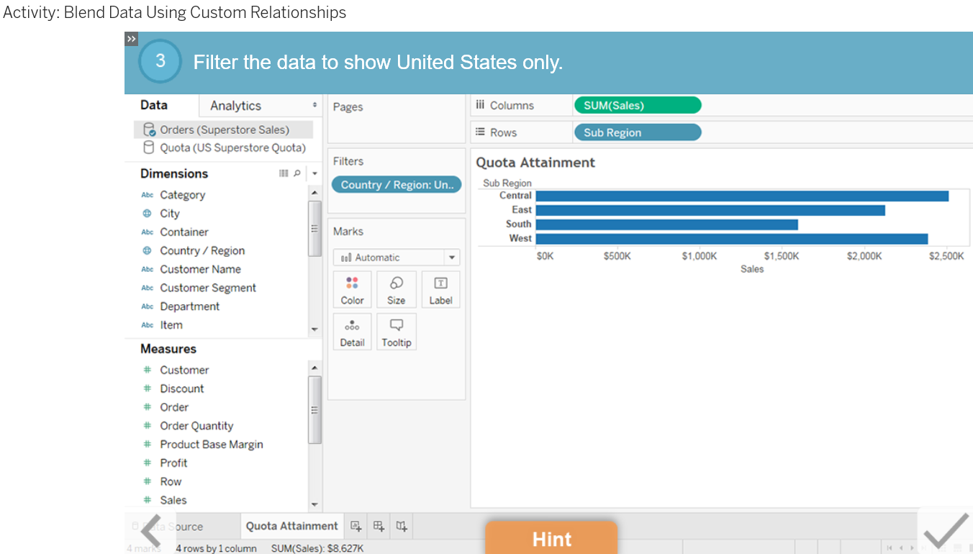Select Orders (Superstore Sales) data source icon
Screen dimensions: 973x554
[148, 130]
